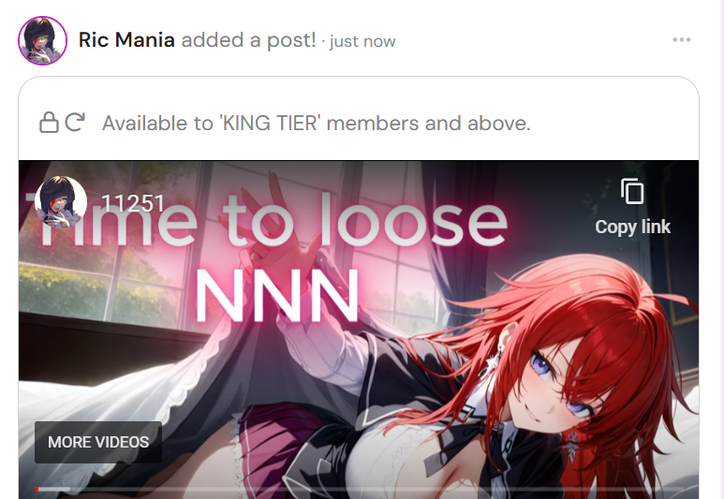Open the Ric Mania name link
Image resolution: width=724 pixels, height=499 pixels.
point(126,40)
